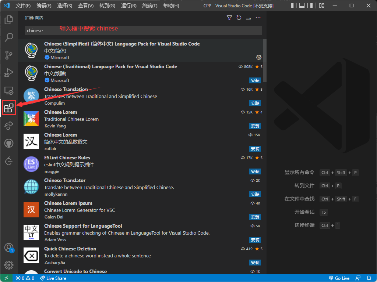377x282 pixels.
Task: Select Chinese (Traditional) Language Pack title
Action: [110, 67]
